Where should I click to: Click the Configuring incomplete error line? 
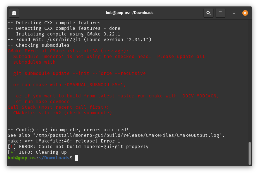click(x=68, y=130)
